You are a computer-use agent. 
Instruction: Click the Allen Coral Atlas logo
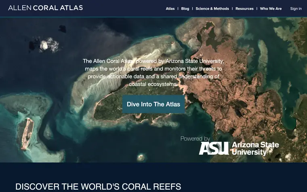pos(45,8)
